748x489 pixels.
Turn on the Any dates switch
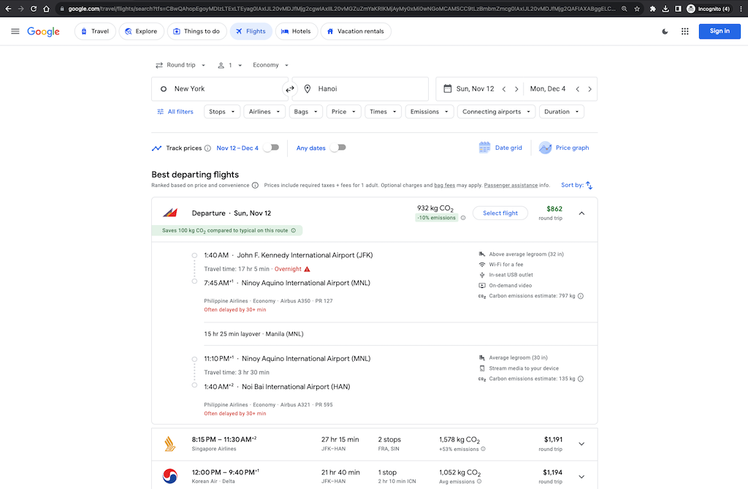click(x=337, y=147)
